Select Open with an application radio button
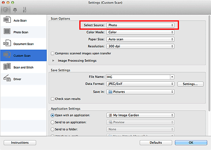 tap(52, 115)
